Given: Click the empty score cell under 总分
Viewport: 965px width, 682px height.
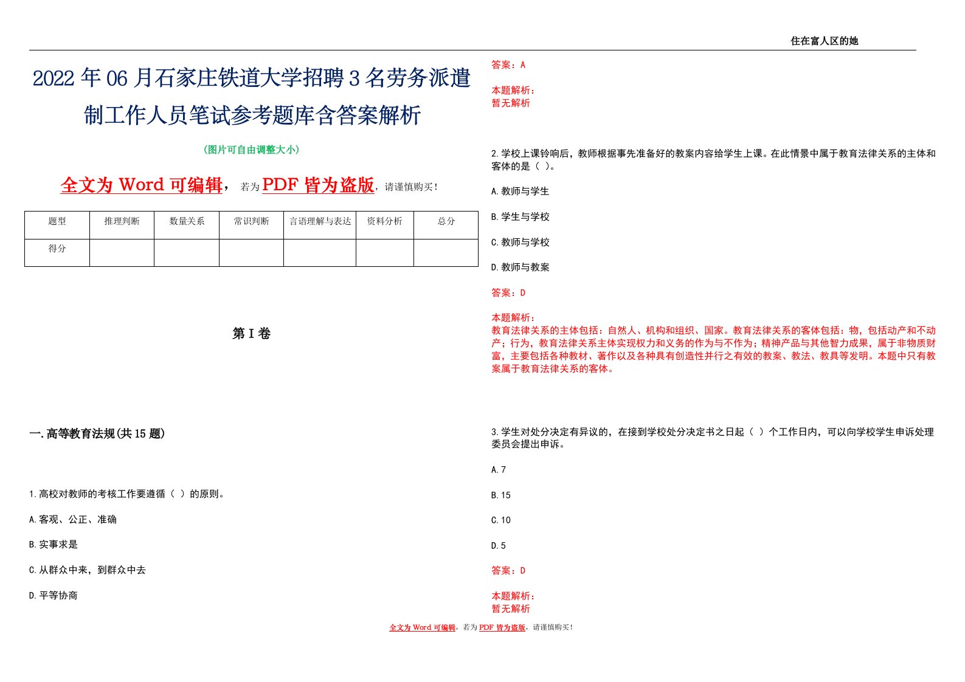Looking at the screenshot, I should click(446, 252).
